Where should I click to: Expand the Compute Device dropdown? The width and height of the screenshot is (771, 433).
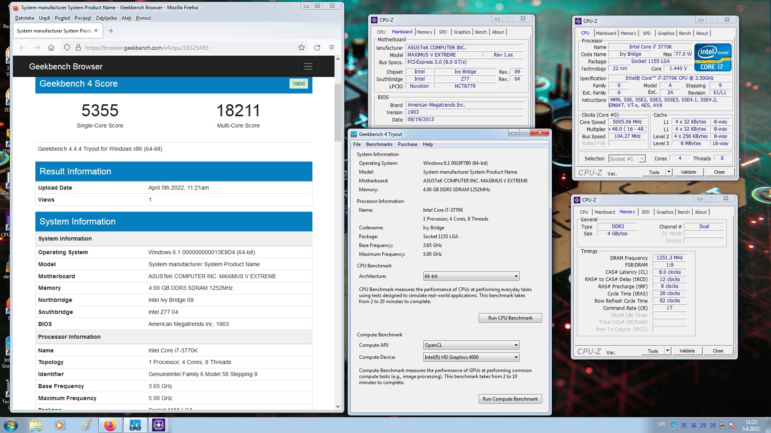tap(471, 357)
